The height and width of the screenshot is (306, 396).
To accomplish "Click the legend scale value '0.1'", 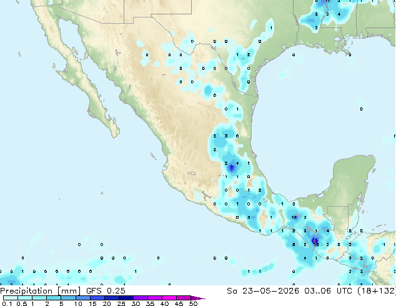I will (x=7, y=304).
